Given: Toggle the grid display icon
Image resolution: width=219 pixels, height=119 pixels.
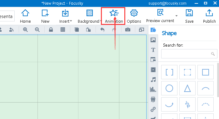Looking at the screenshot, I should coord(63,30).
